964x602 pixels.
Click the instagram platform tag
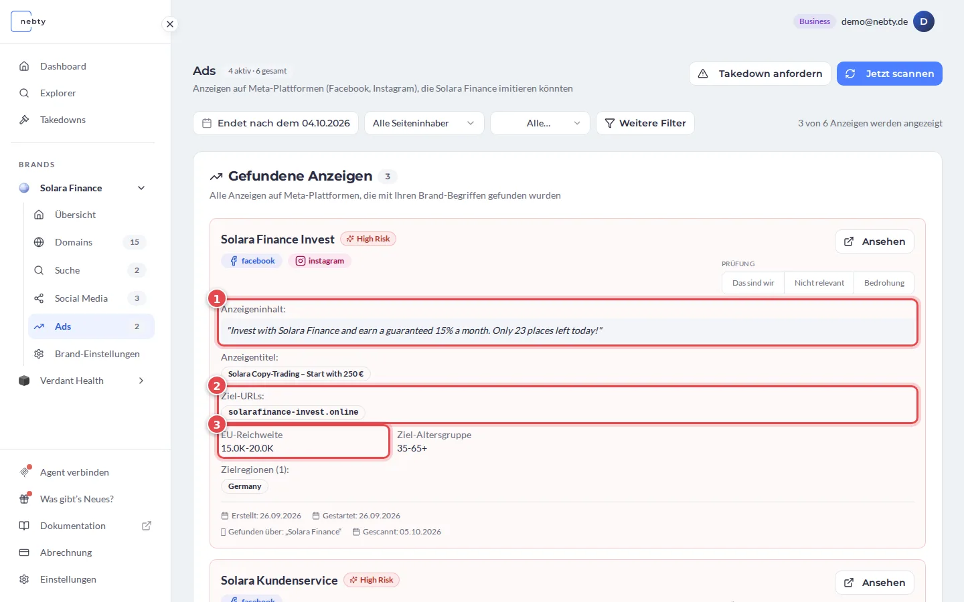point(320,261)
